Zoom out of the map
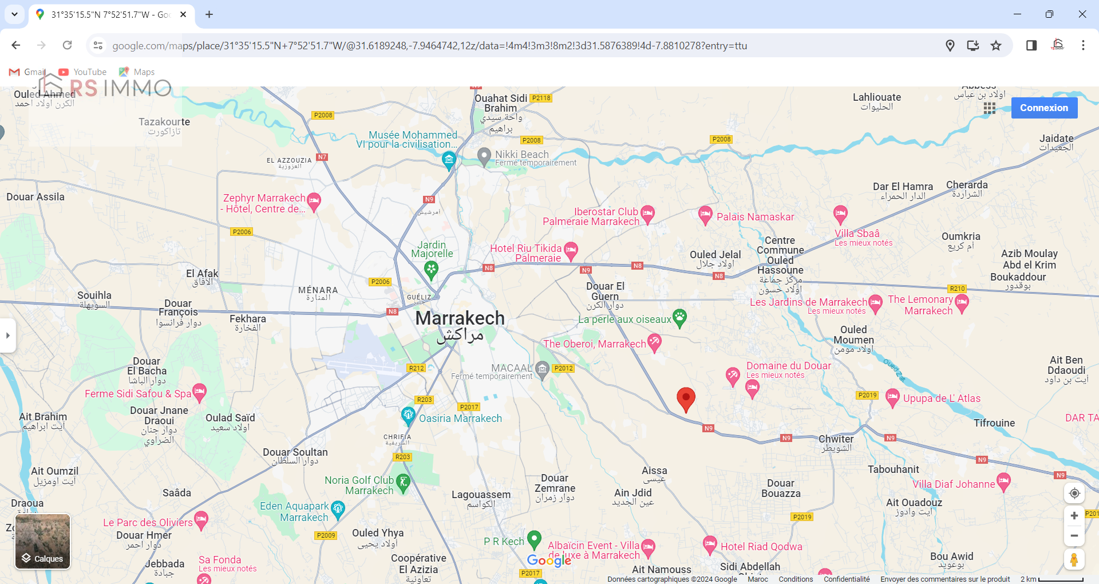1099x584 pixels. [x=1074, y=536]
